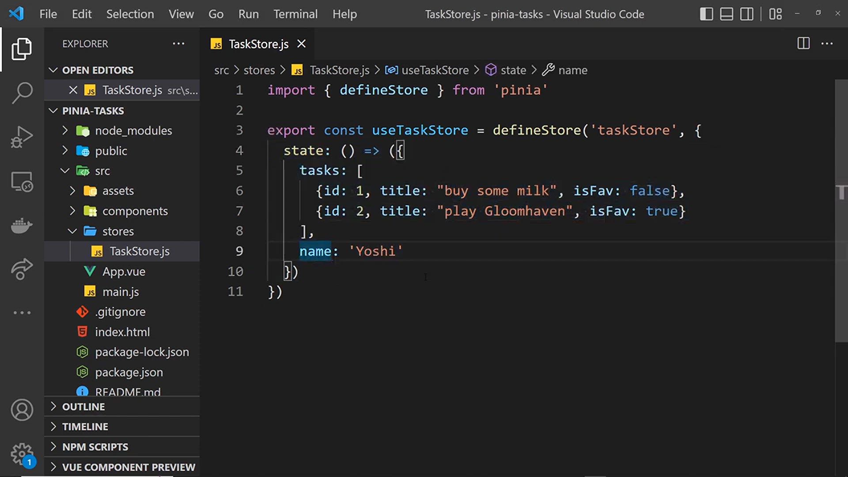Click the defineStore import on line 1
This screenshot has height=477, width=848.
383,90
